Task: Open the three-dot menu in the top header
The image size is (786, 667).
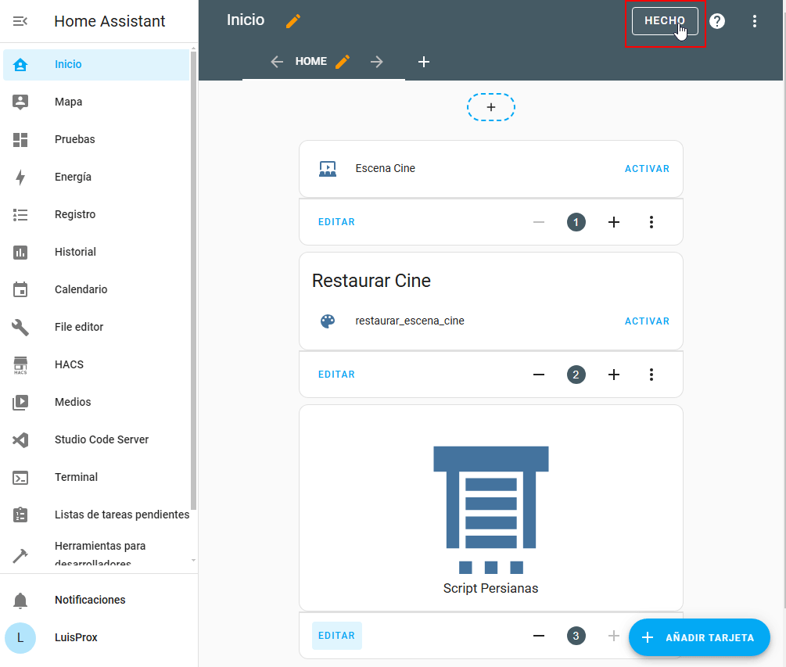Action: tap(755, 21)
